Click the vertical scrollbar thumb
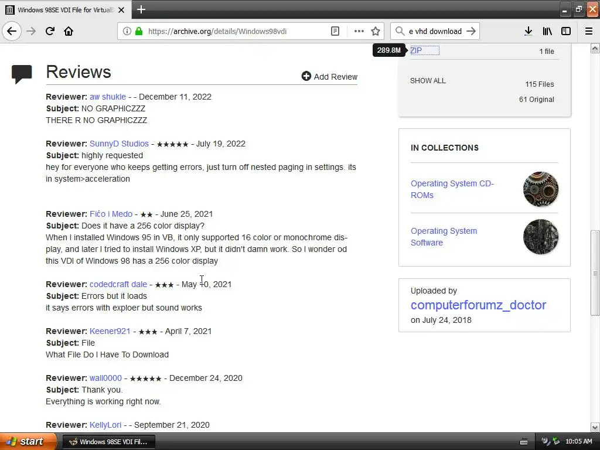This screenshot has width=600, height=450. click(595, 273)
